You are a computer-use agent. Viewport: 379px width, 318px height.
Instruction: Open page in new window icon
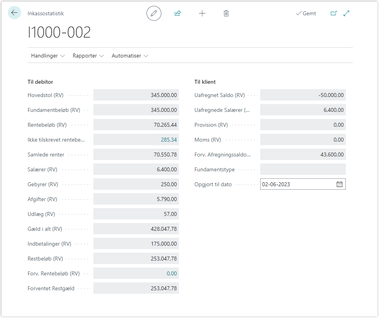pos(333,13)
